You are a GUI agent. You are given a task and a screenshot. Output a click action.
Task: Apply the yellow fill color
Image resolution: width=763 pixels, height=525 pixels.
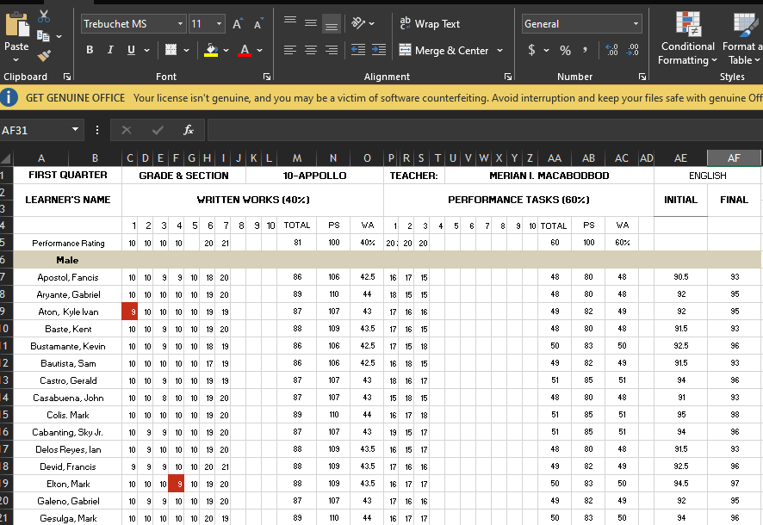(x=211, y=50)
